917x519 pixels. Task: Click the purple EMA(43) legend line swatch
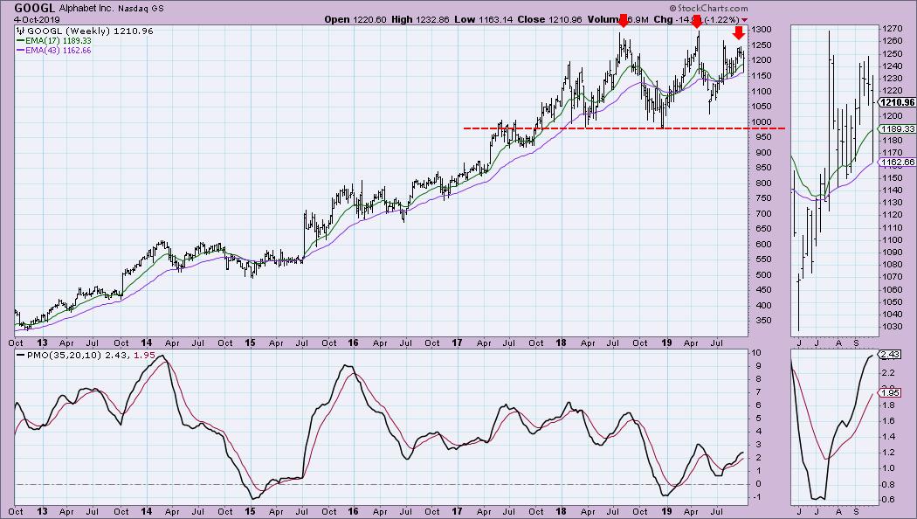pos(20,51)
